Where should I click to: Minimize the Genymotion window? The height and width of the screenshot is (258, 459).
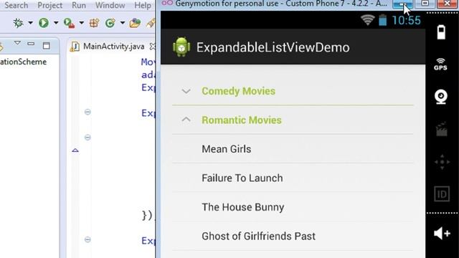point(402,4)
